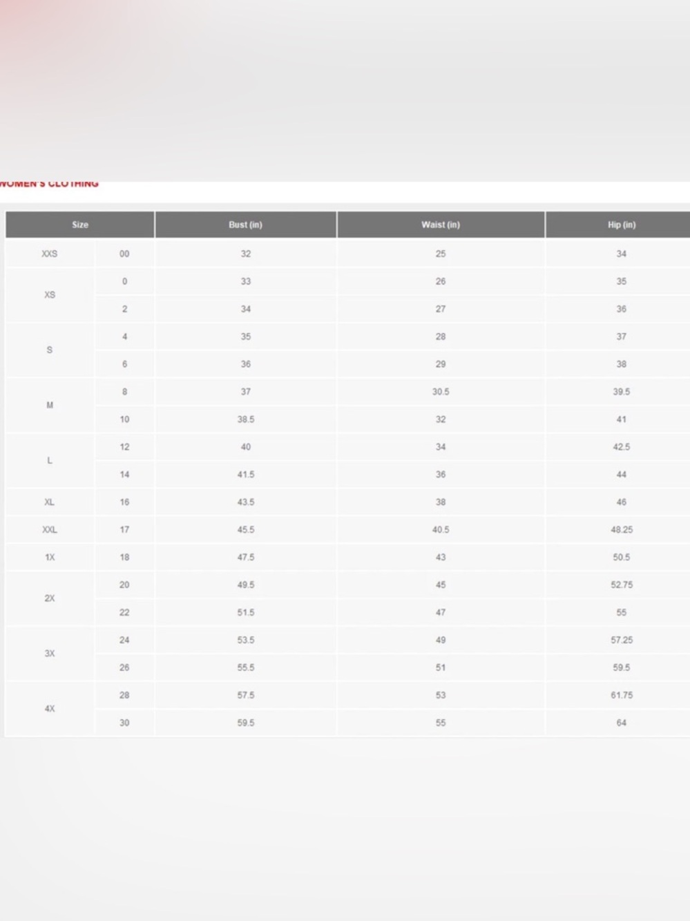Click hip value 39.5
The image size is (690, 921).
(622, 392)
